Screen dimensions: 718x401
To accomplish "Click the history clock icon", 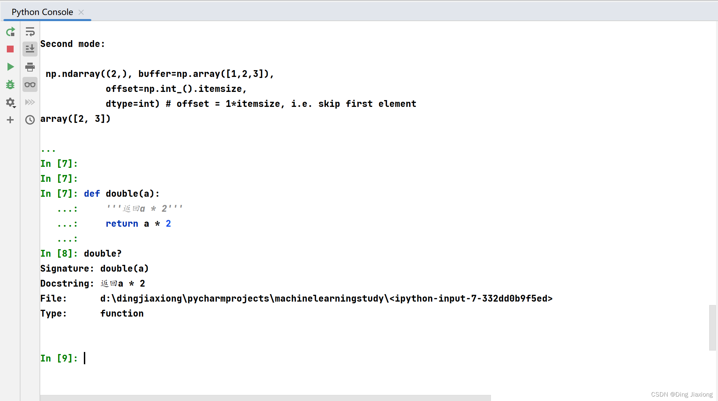I will point(30,120).
